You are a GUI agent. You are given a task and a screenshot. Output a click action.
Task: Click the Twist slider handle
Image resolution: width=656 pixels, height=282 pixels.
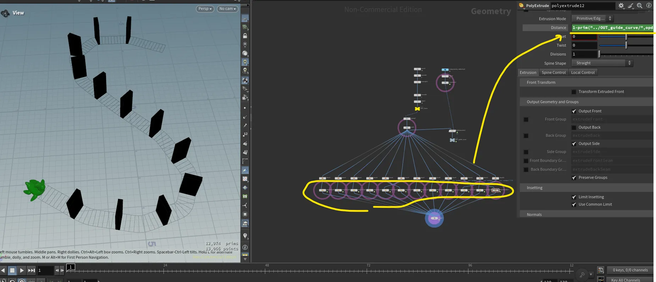[626, 45]
